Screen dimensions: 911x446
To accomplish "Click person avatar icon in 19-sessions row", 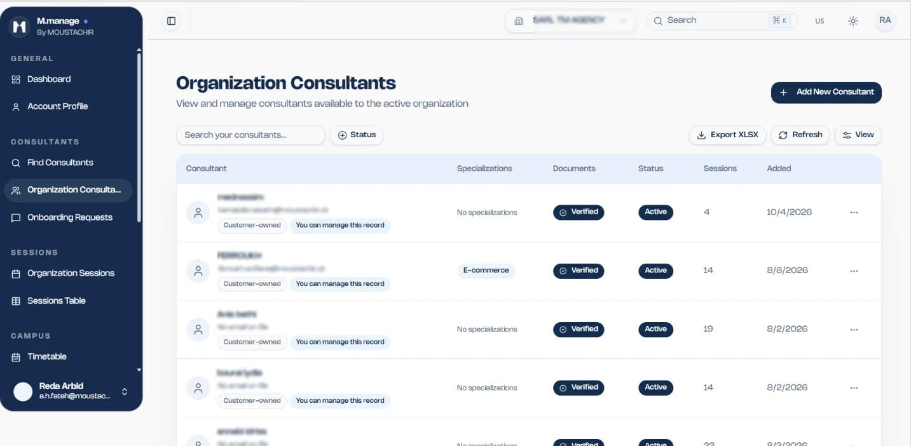I will [x=198, y=330].
